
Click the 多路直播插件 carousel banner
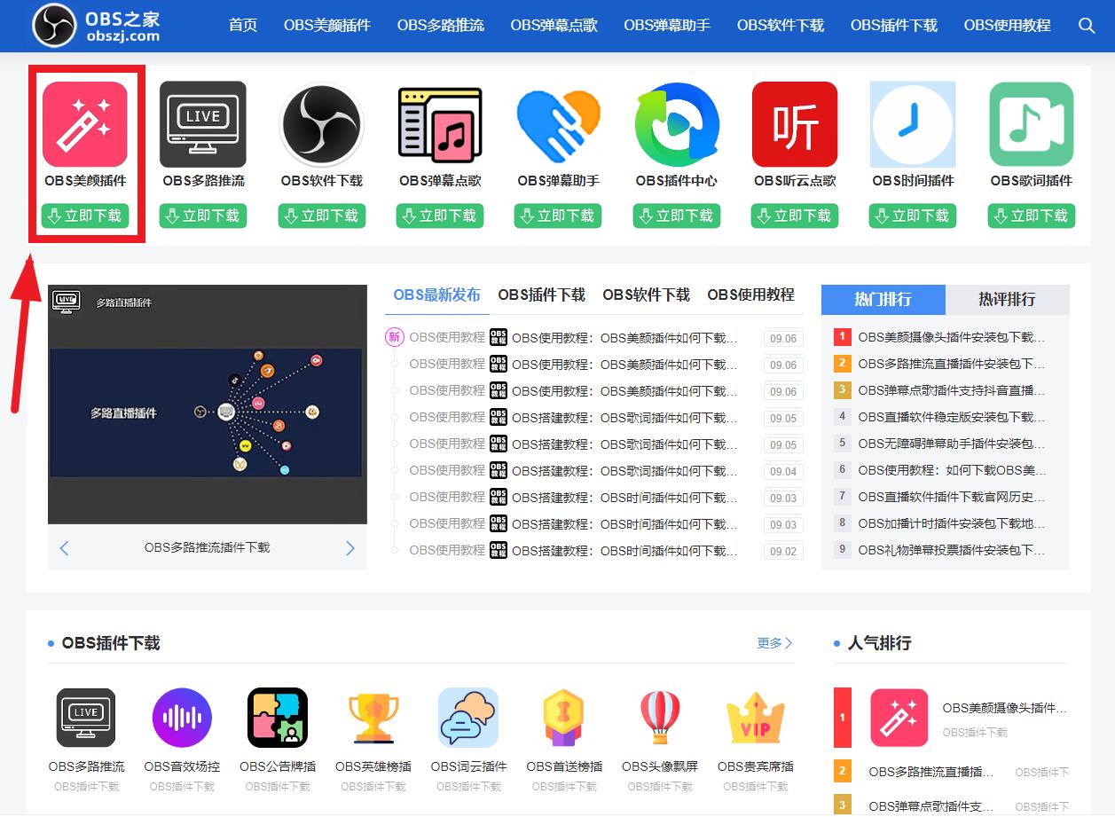tap(207, 404)
